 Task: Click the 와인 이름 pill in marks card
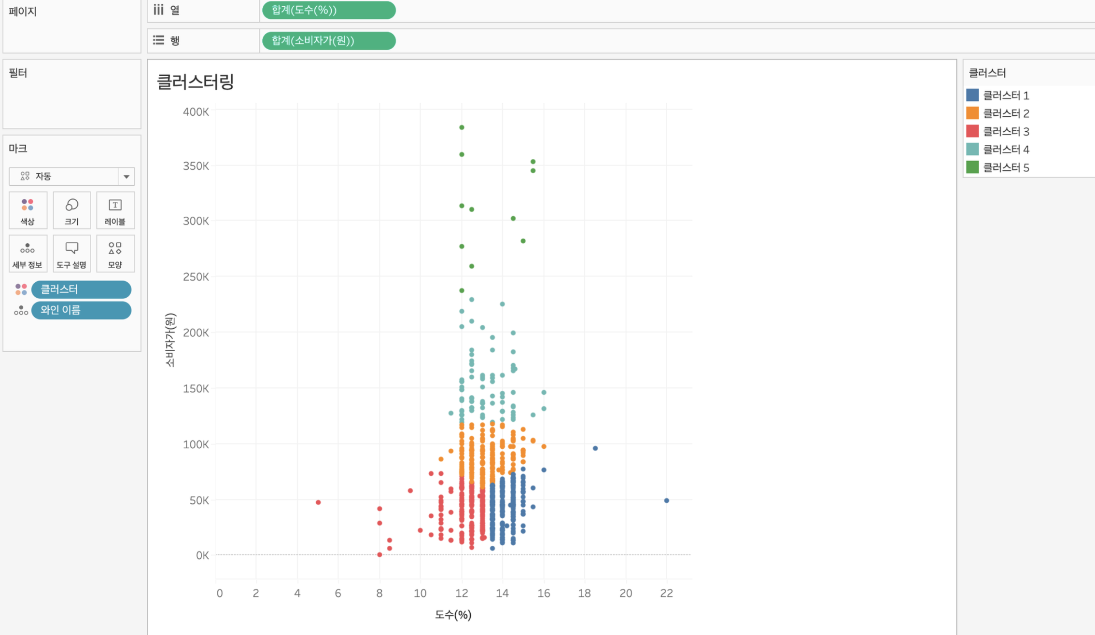pos(81,310)
